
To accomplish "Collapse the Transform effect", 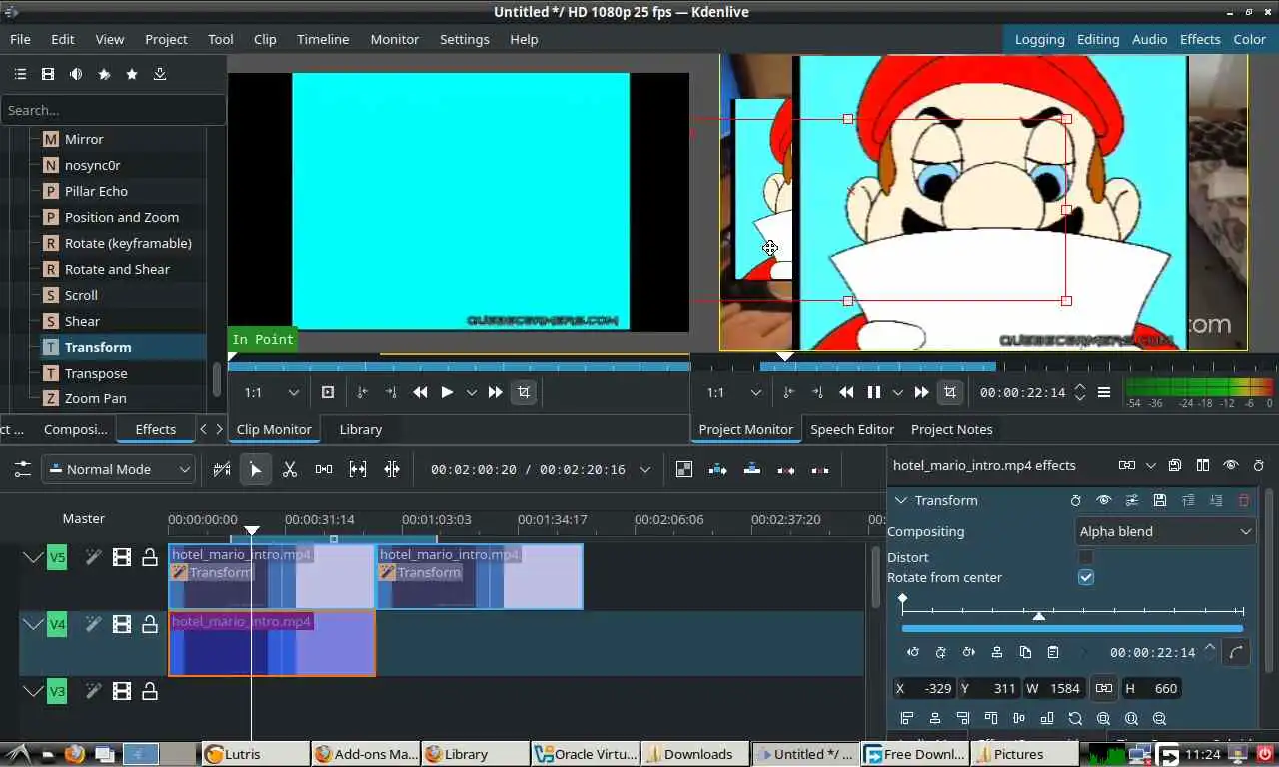I will 900,500.
